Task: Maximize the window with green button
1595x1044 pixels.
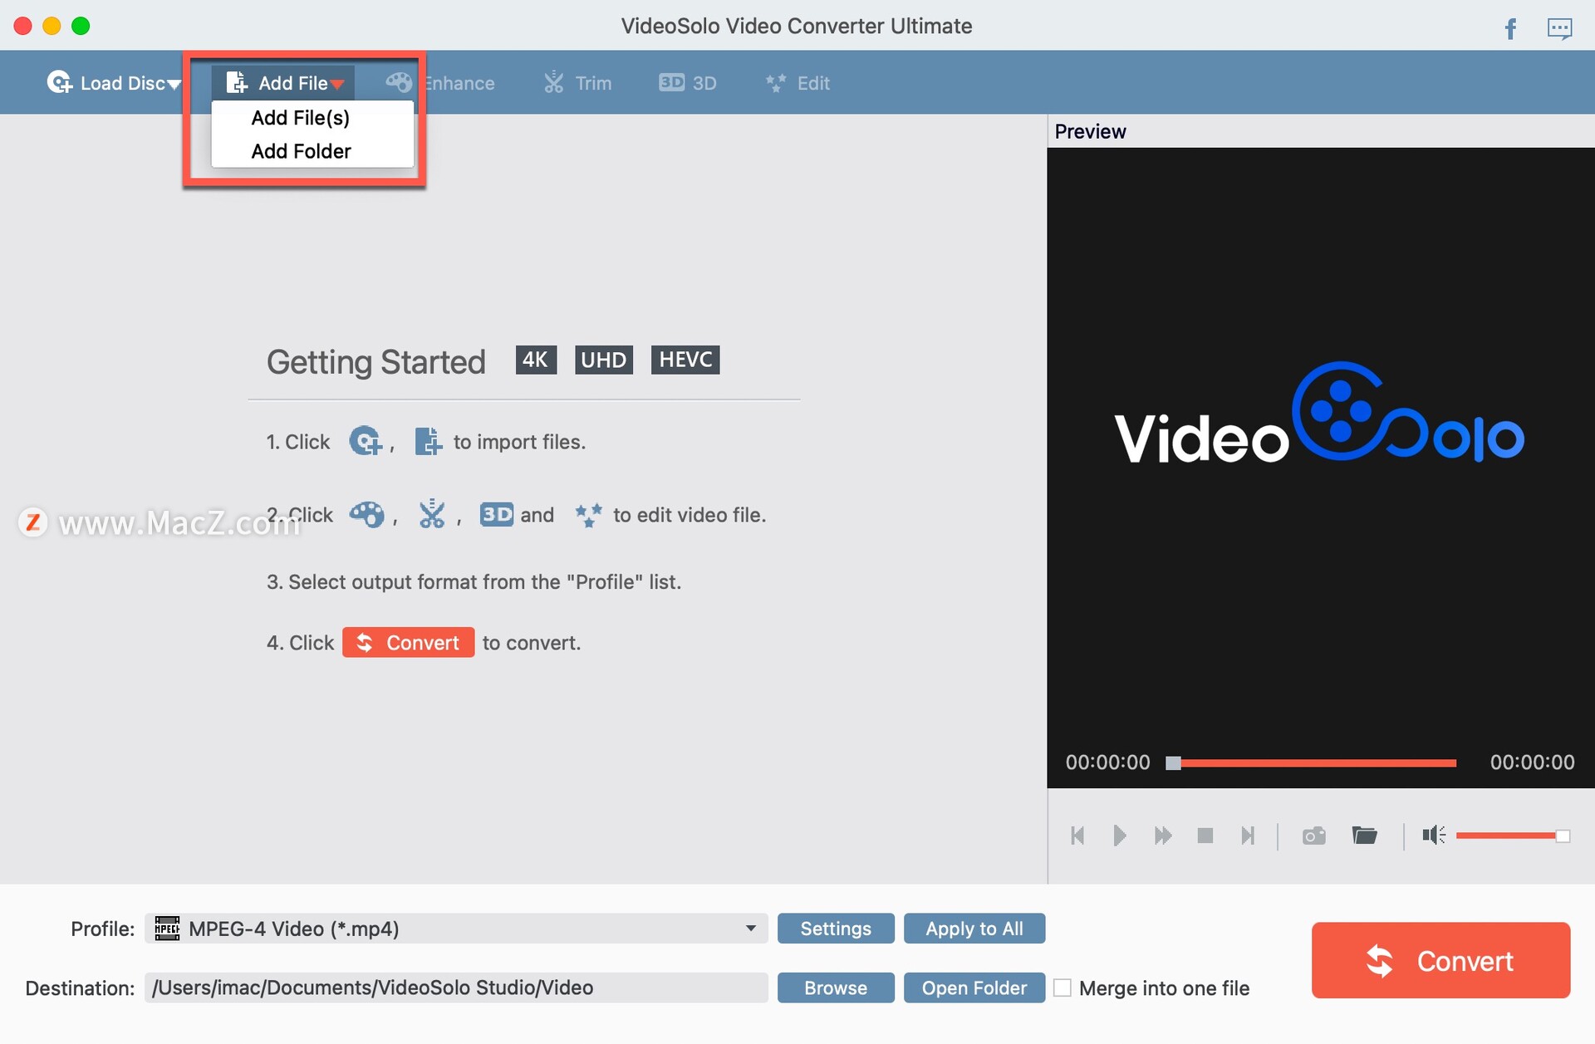Action: [81, 26]
